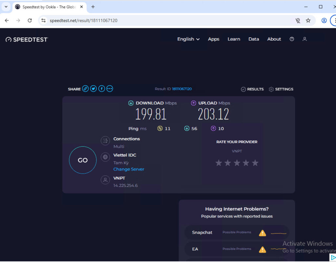Screen dimensions: 336x262
Task: Rate provider with third star
Action: tap(237, 163)
